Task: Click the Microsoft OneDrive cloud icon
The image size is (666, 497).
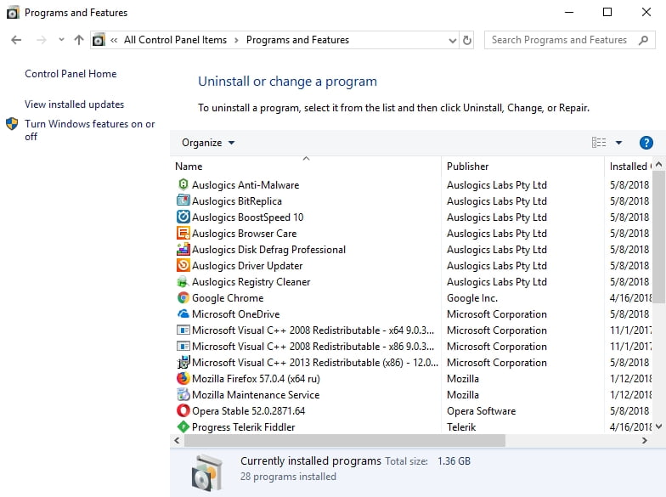Action: (183, 314)
